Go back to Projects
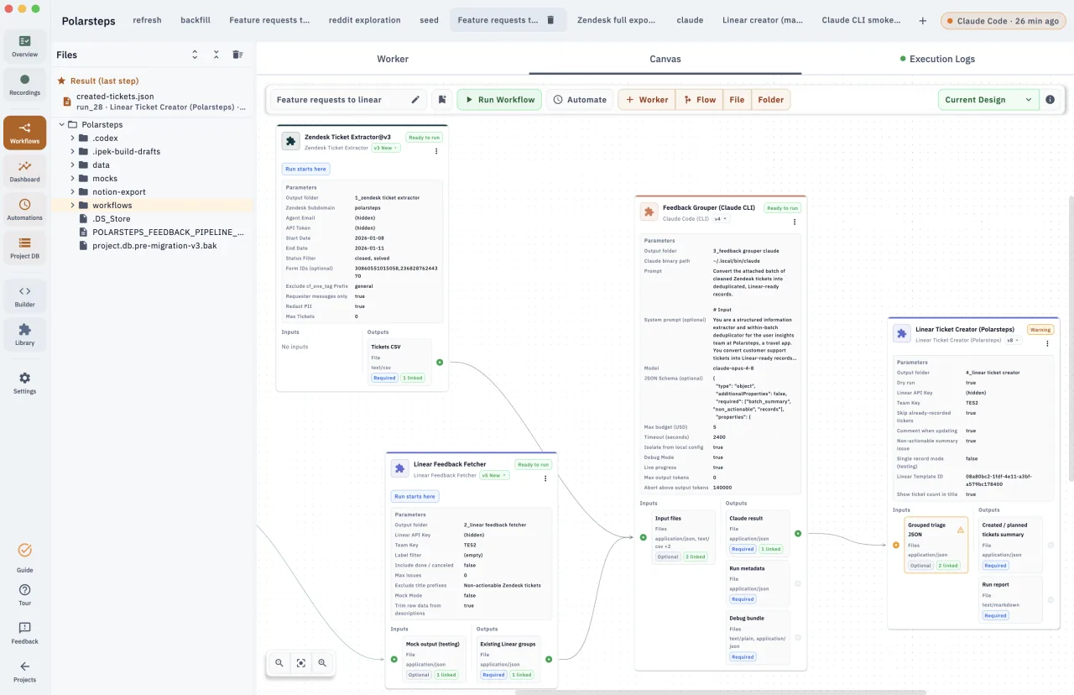Viewport: 1074px width, 695px height. point(24,671)
